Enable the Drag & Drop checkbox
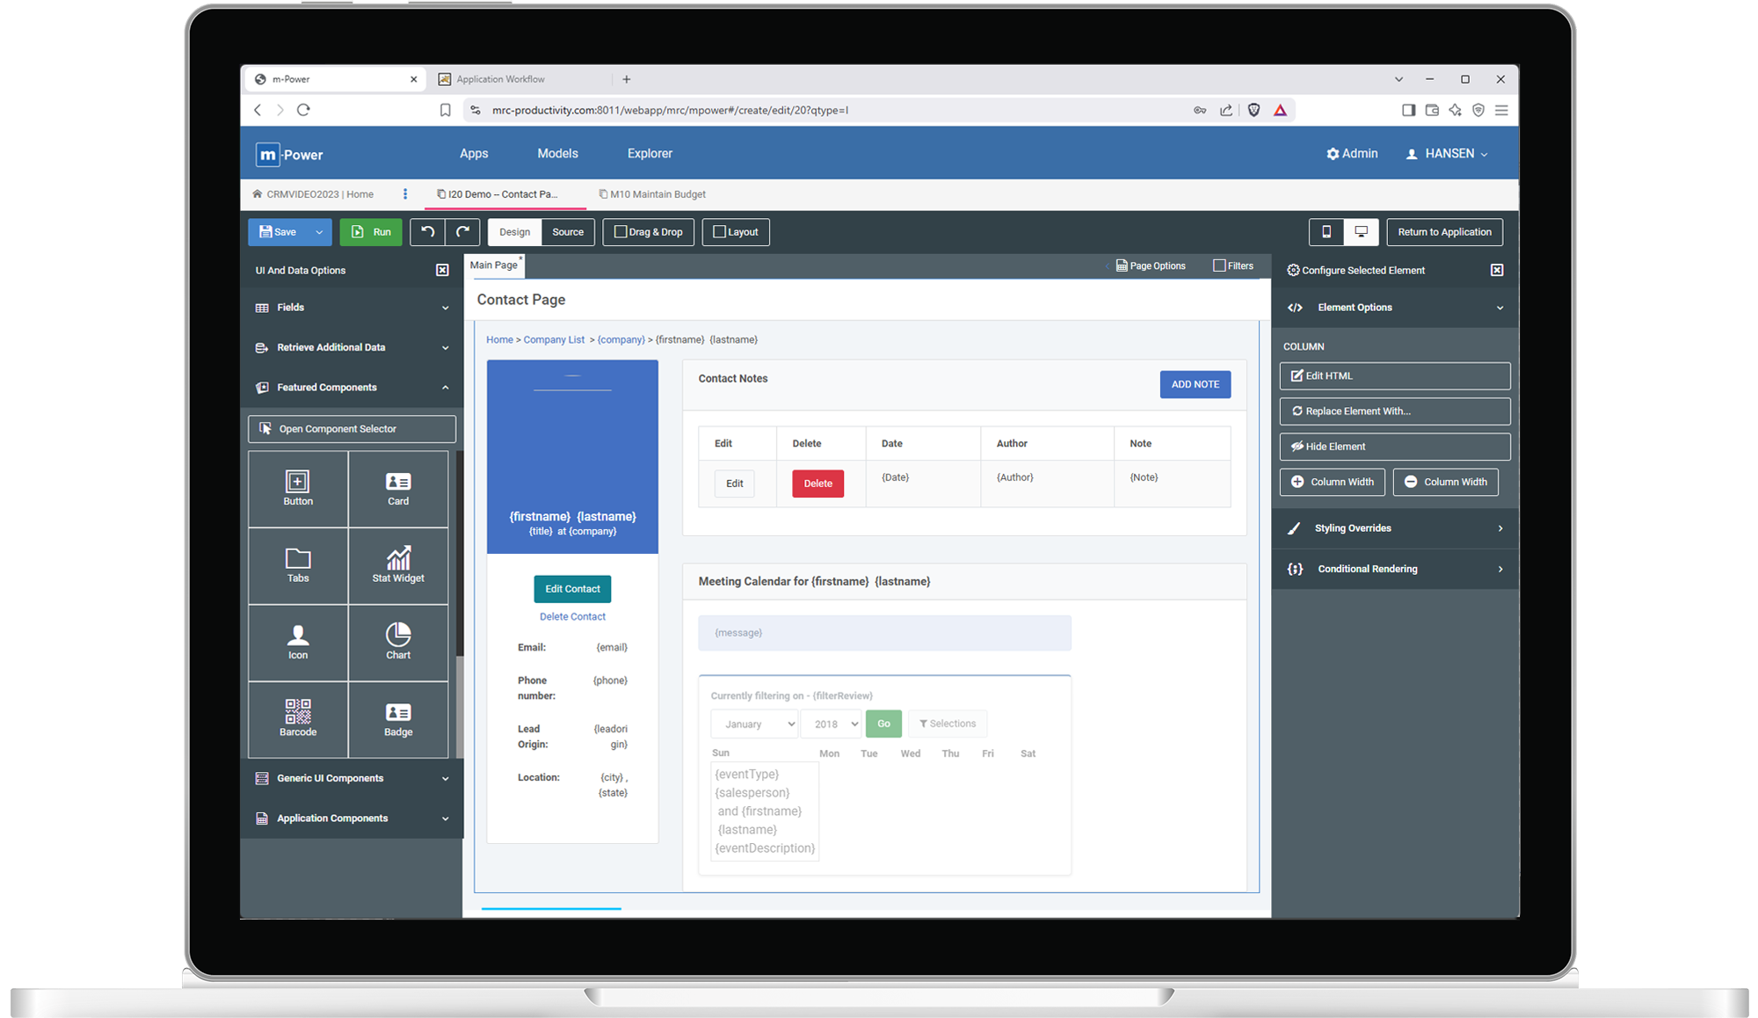This screenshot has width=1758, height=1018. pos(621,232)
